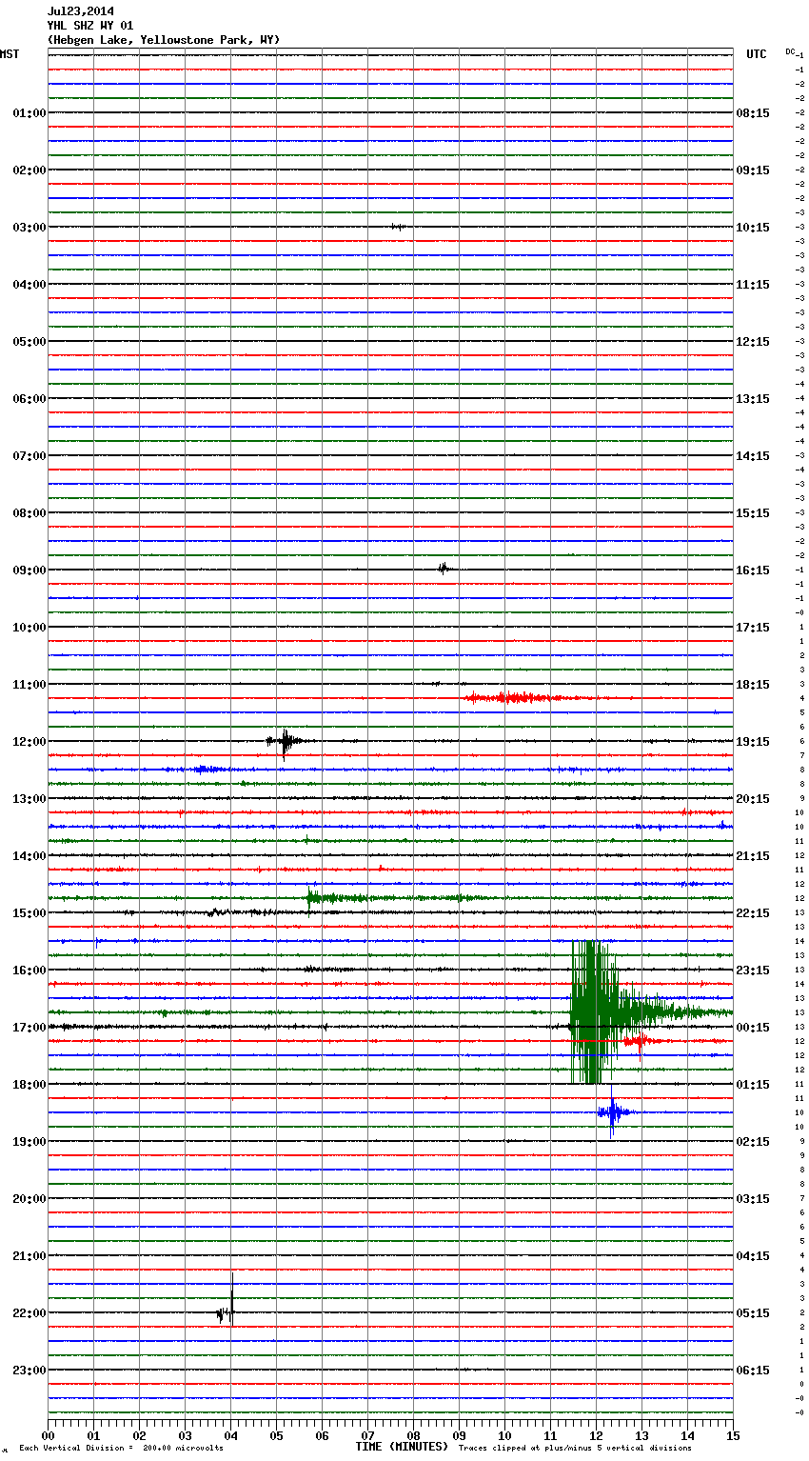The height and width of the screenshot is (1461, 809).
Task: Click the DC offset column header
Action: click(x=790, y=51)
